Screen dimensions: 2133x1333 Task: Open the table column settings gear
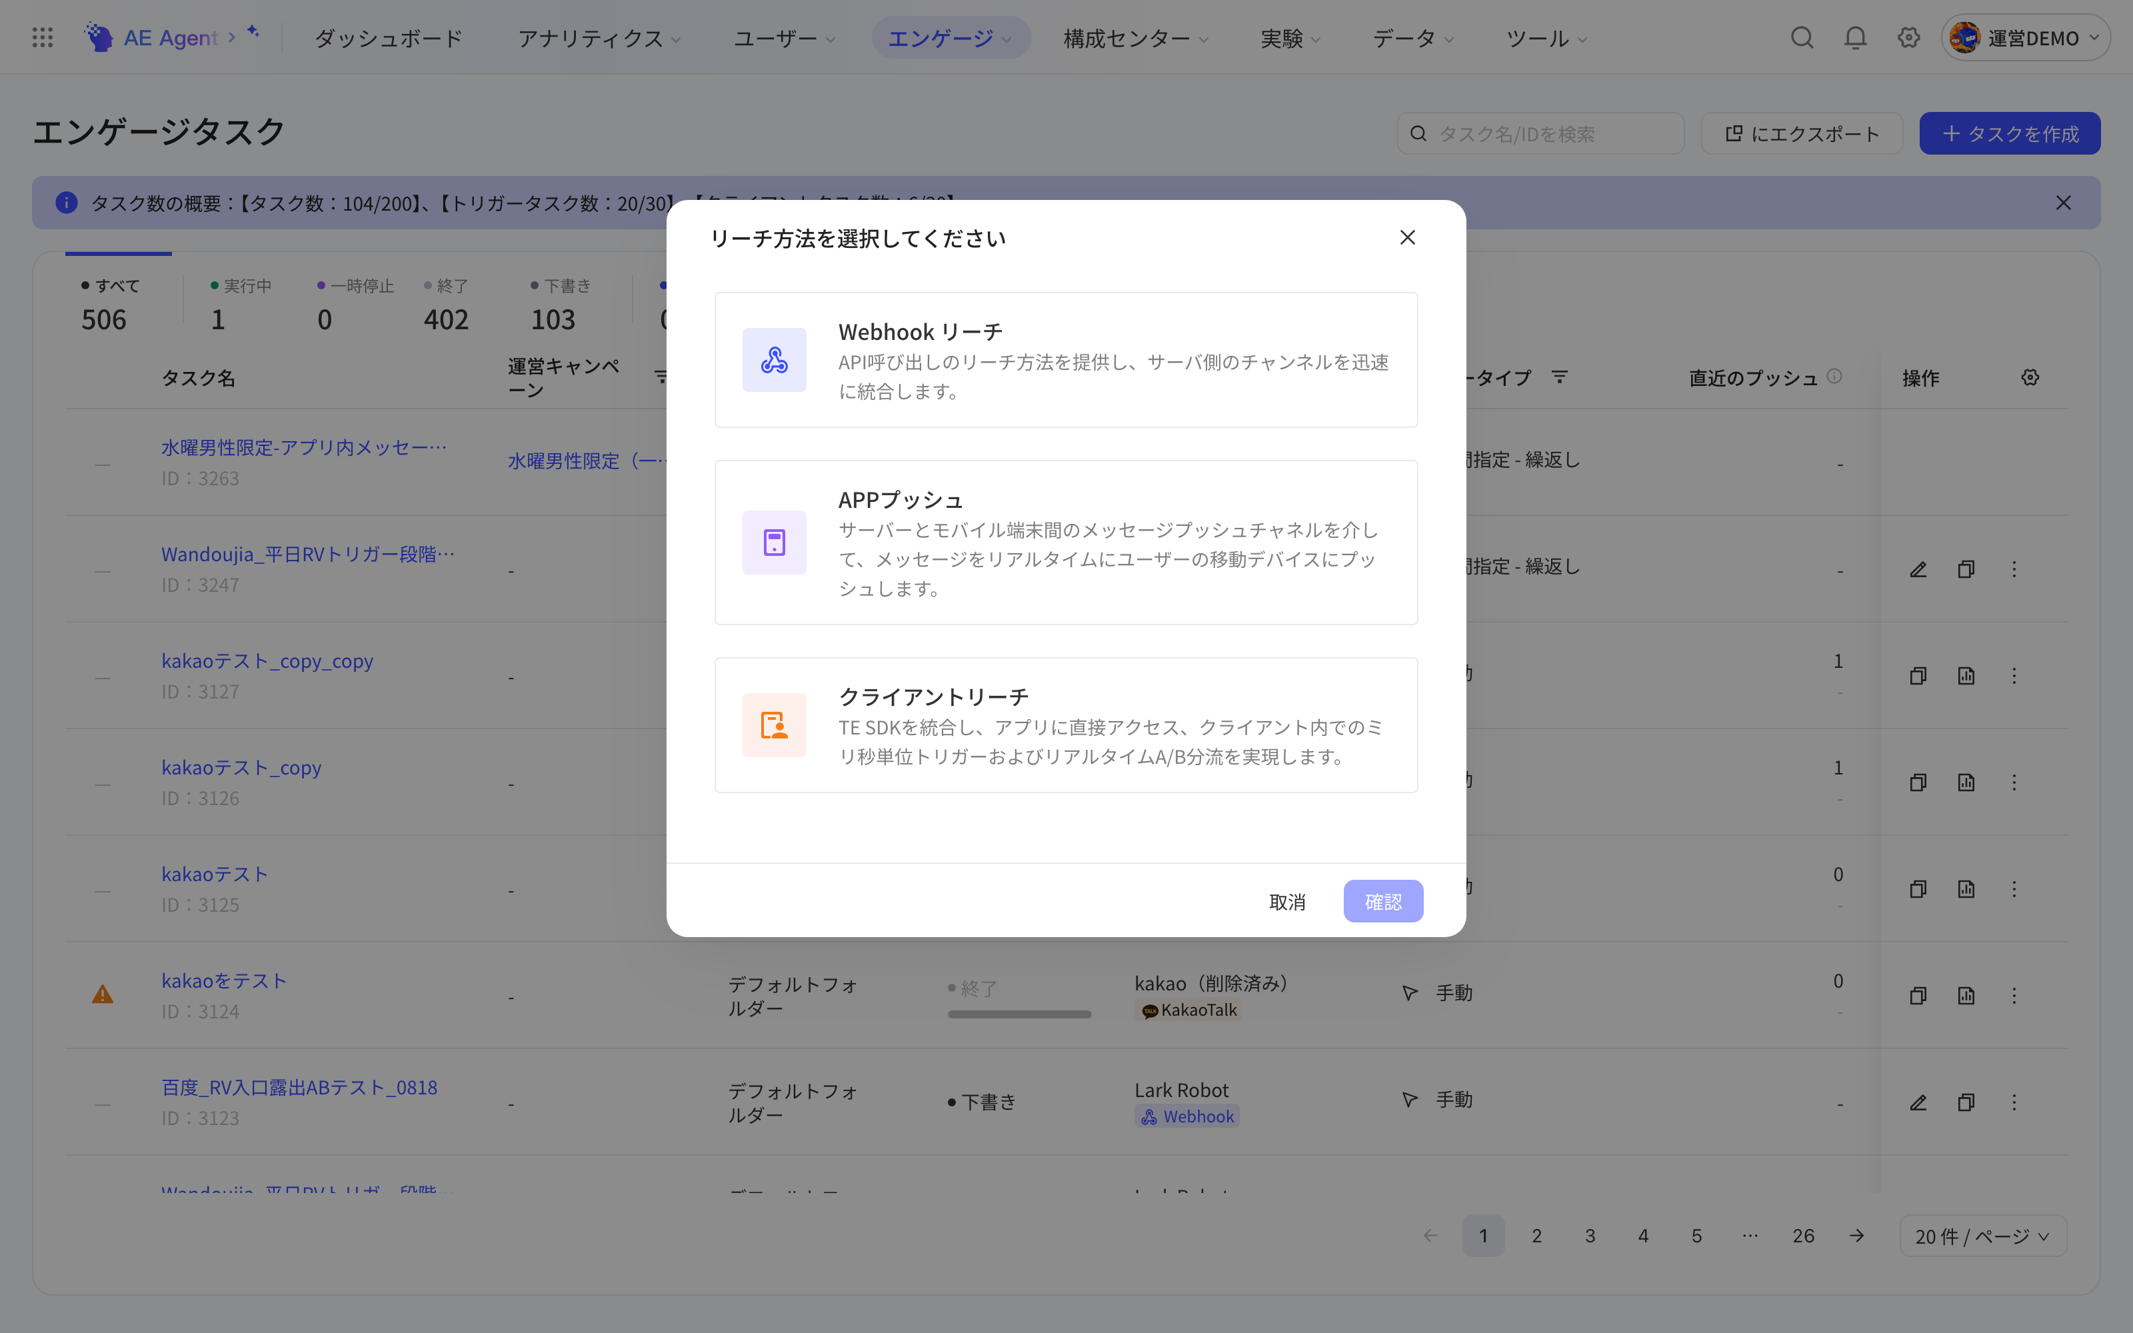click(2030, 377)
